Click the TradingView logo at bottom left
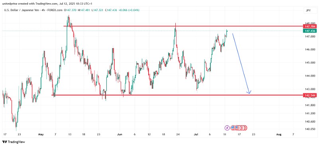 tap(14, 142)
